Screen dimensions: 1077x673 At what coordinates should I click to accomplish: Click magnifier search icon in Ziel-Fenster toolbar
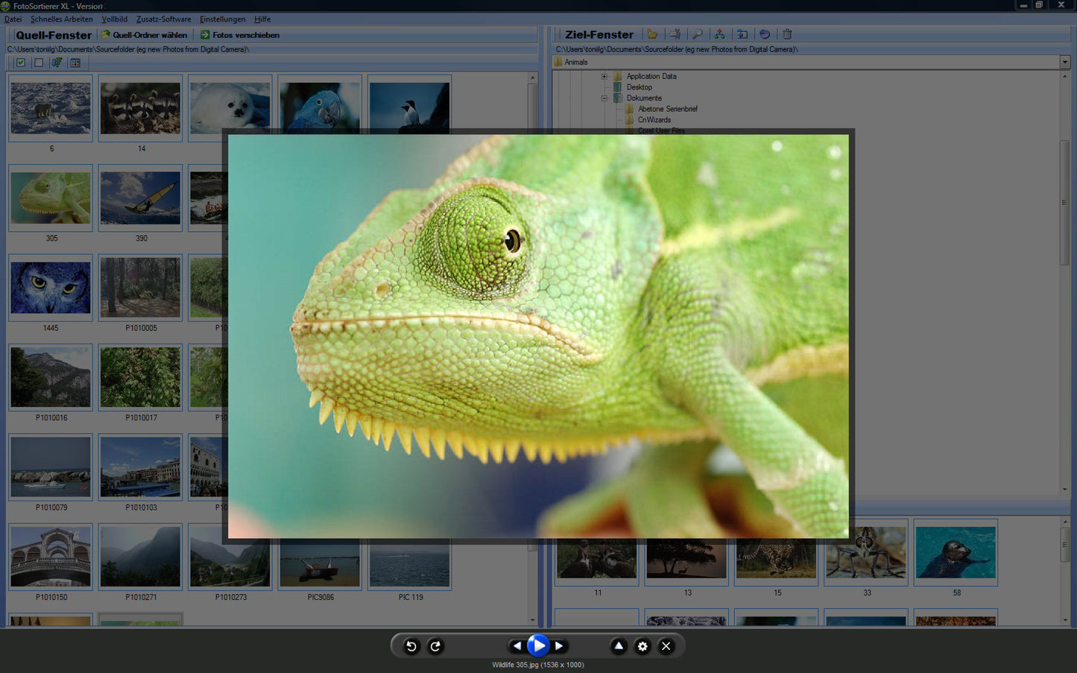(698, 34)
